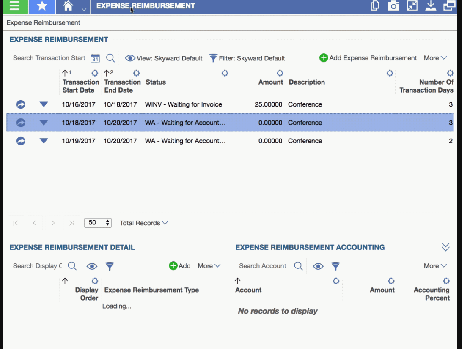
Task: Export data using the download icon
Action: [x=431, y=6]
